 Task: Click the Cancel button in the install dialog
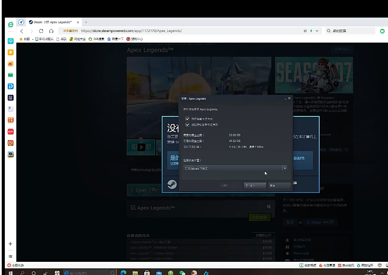click(x=279, y=185)
